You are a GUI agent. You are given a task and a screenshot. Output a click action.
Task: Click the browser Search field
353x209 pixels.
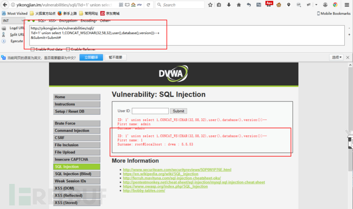pyautogui.click(x=180, y=5)
